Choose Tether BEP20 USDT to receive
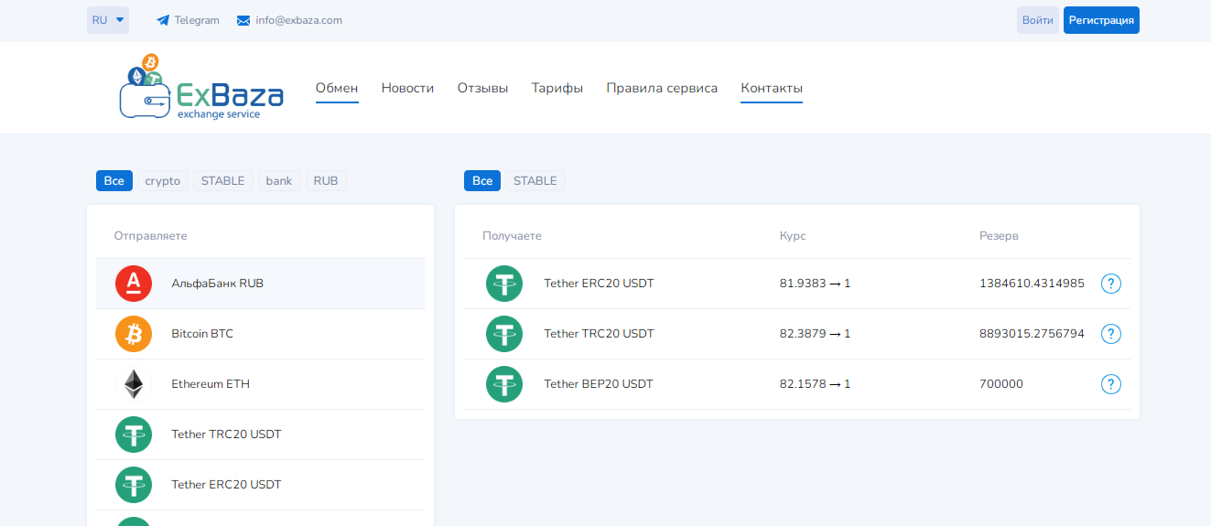The width and height of the screenshot is (1211, 526). (x=797, y=384)
